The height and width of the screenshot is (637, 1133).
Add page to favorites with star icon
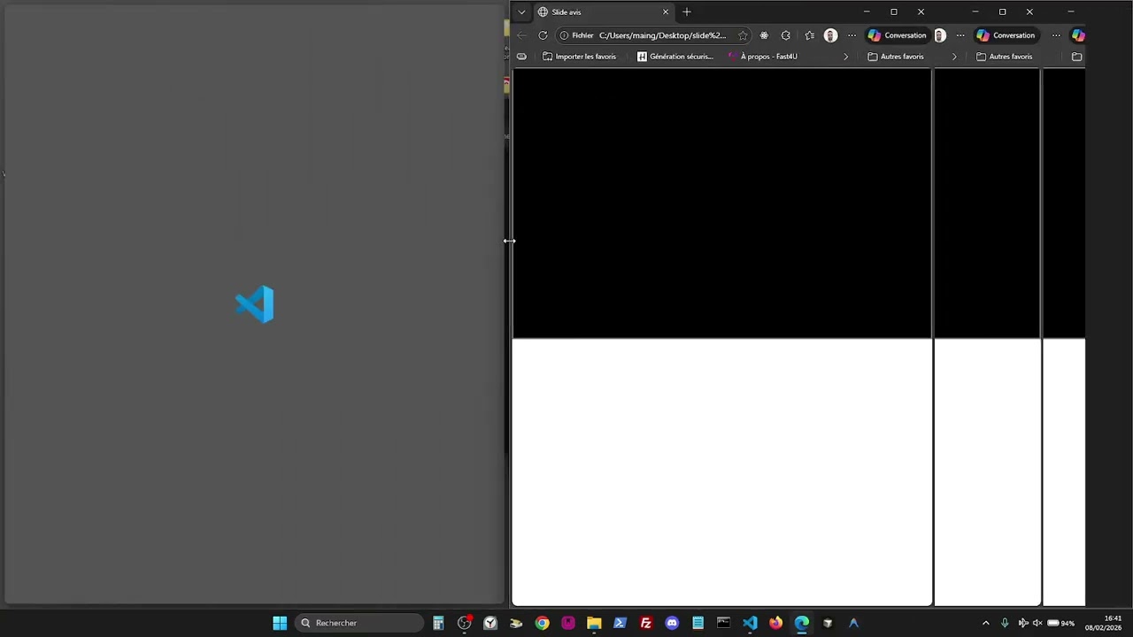click(x=743, y=35)
